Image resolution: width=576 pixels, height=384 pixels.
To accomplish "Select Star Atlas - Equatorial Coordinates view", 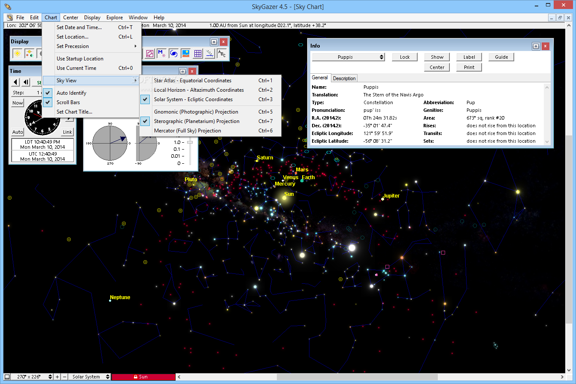I will click(210, 81).
